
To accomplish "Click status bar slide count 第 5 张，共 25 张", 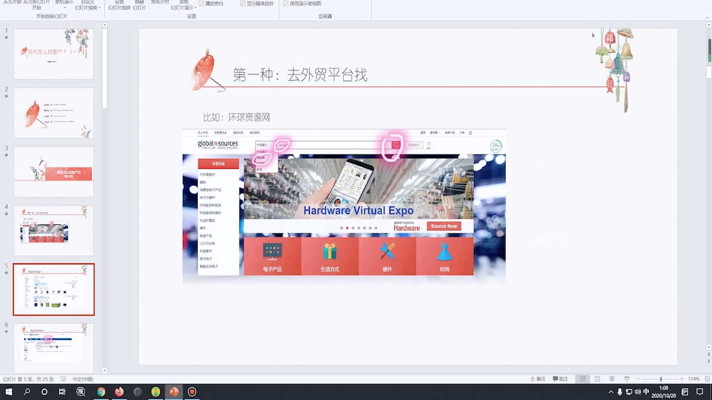I will pos(28,379).
